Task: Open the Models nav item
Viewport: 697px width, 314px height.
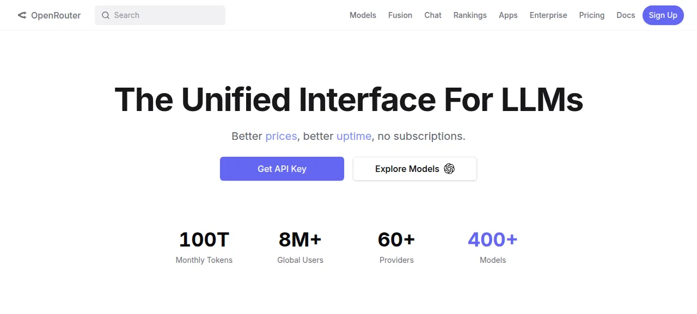Action: coord(363,15)
